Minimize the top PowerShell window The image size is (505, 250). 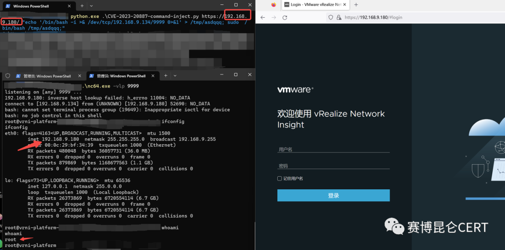(221, 5)
